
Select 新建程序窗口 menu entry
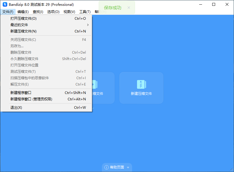click(46, 93)
